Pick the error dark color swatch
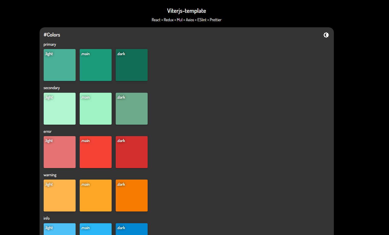The width and height of the screenshot is (389, 235). (x=132, y=152)
